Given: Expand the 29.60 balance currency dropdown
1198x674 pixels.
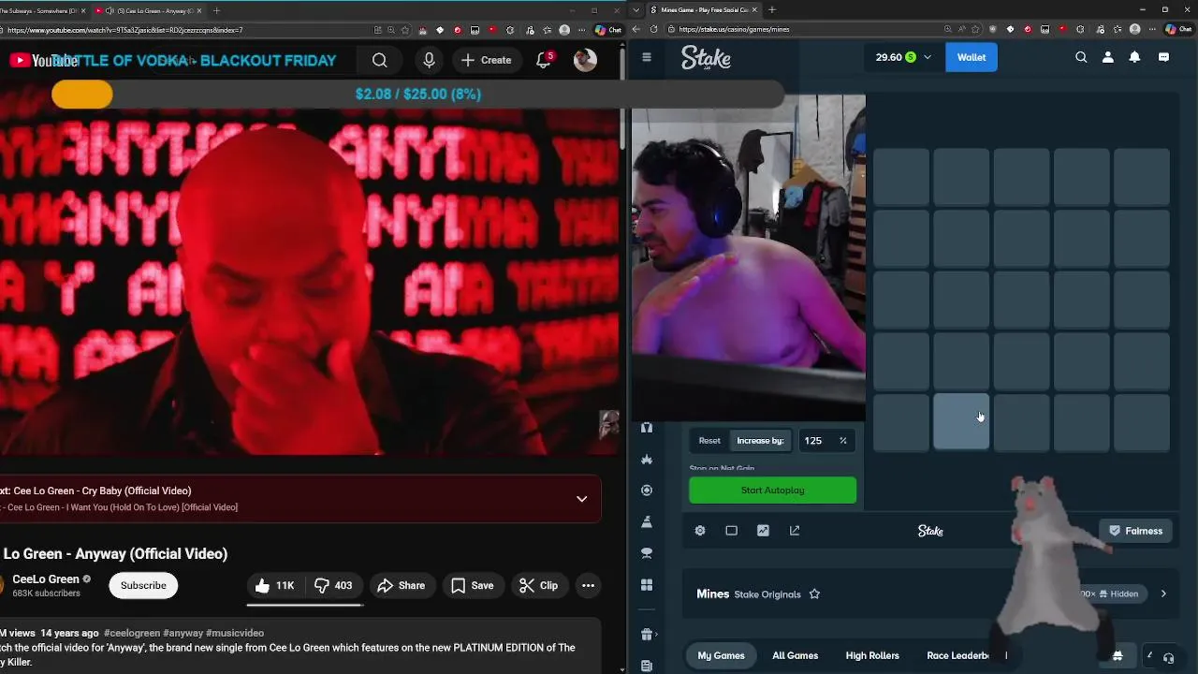Looking at the screenshot, I should pos(903,57).
